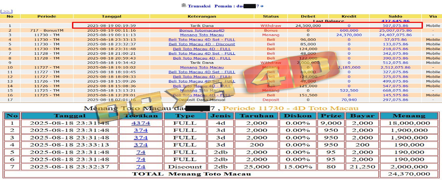Open the Bonus Totomacau4D transaction link
Image resolution: width=442 pixels, height=180 pixels.
(x=202, y=30)
